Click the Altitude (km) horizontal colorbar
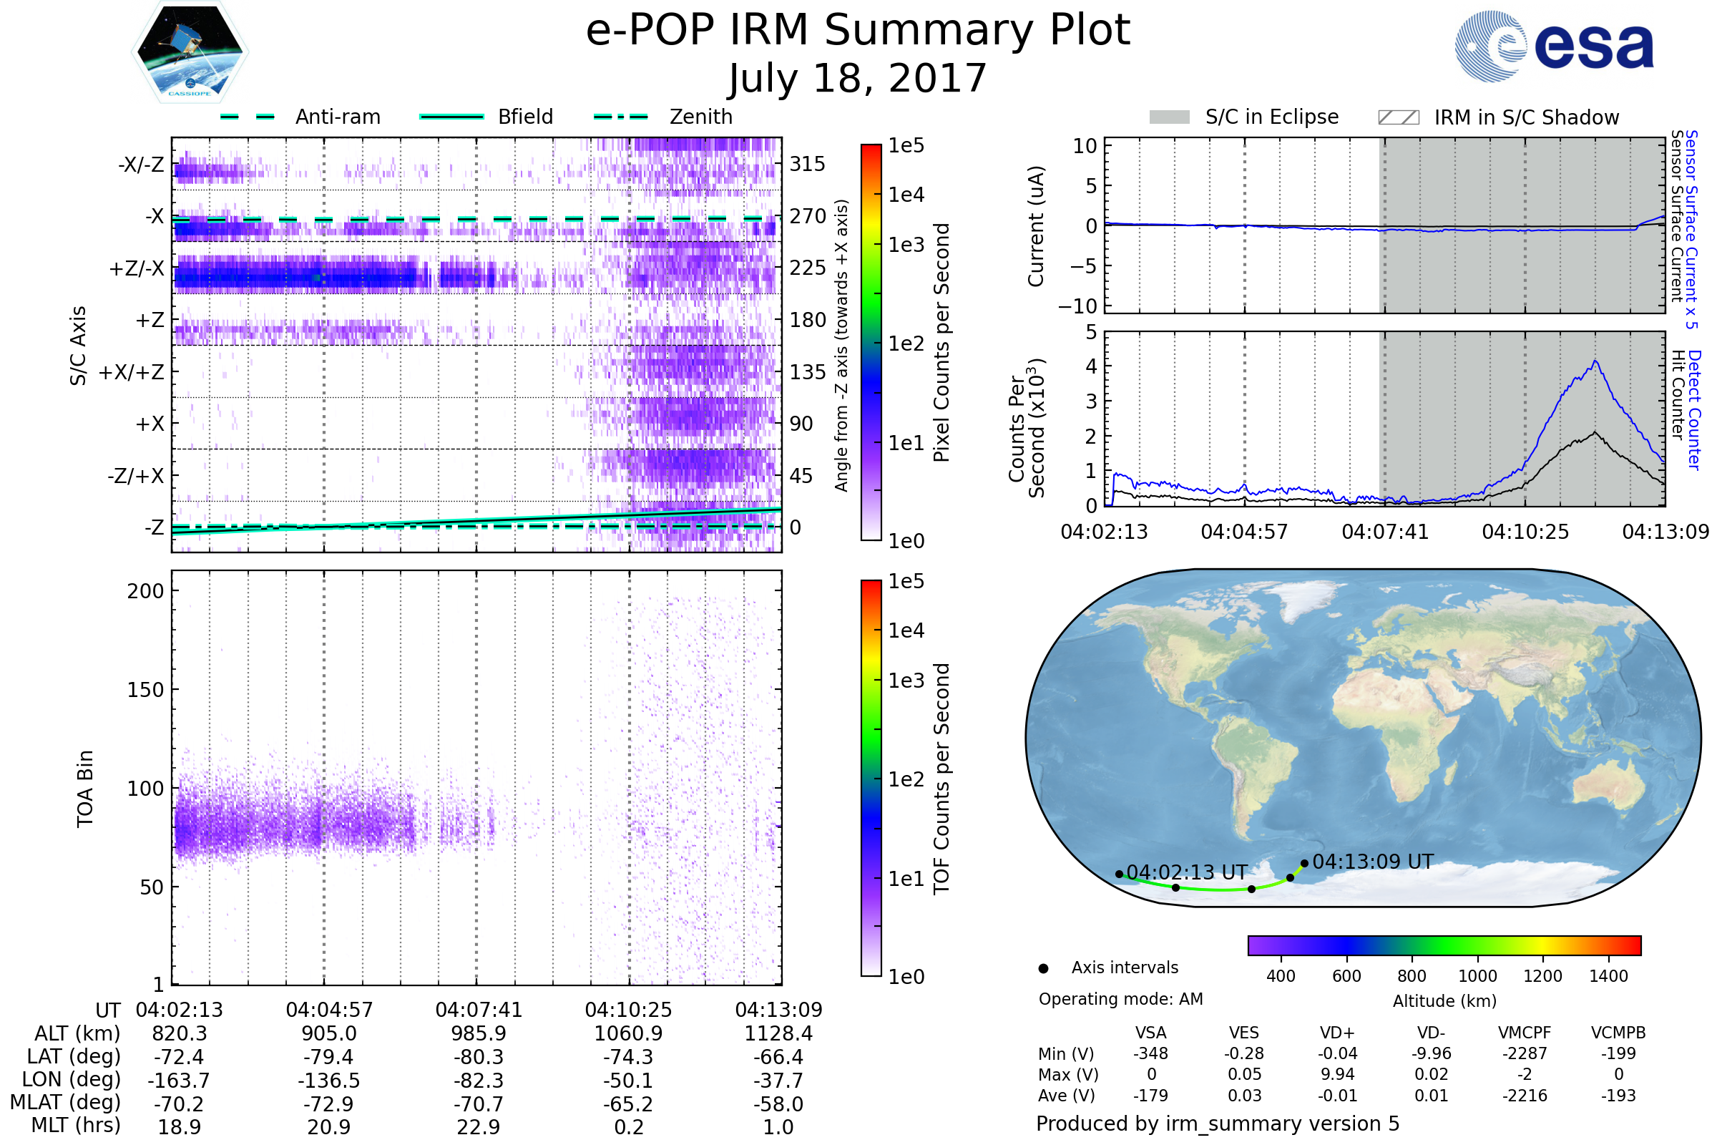 (x=1444, y=945)
